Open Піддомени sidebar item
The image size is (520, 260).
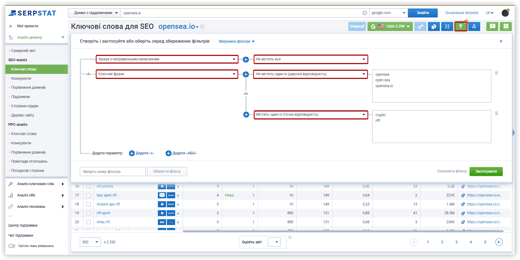(x=20, y=97)
